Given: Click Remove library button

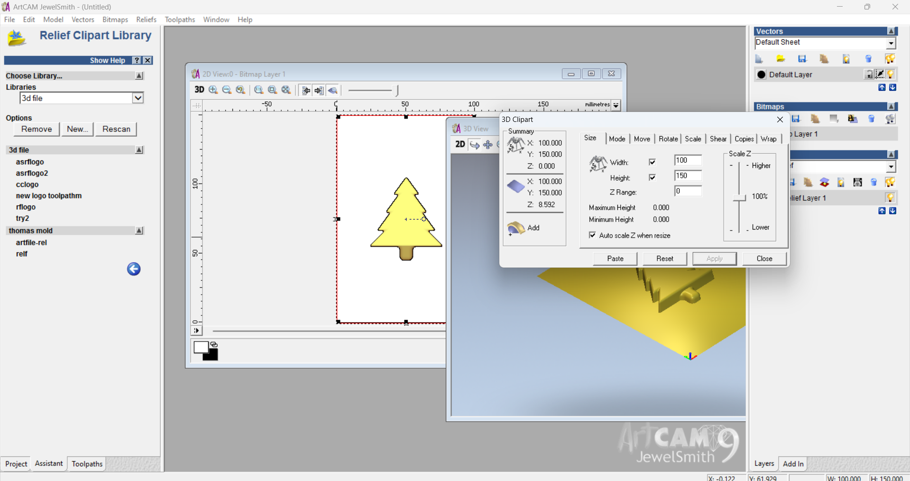Looking at the screenshot, I should [x=37, y=129].
